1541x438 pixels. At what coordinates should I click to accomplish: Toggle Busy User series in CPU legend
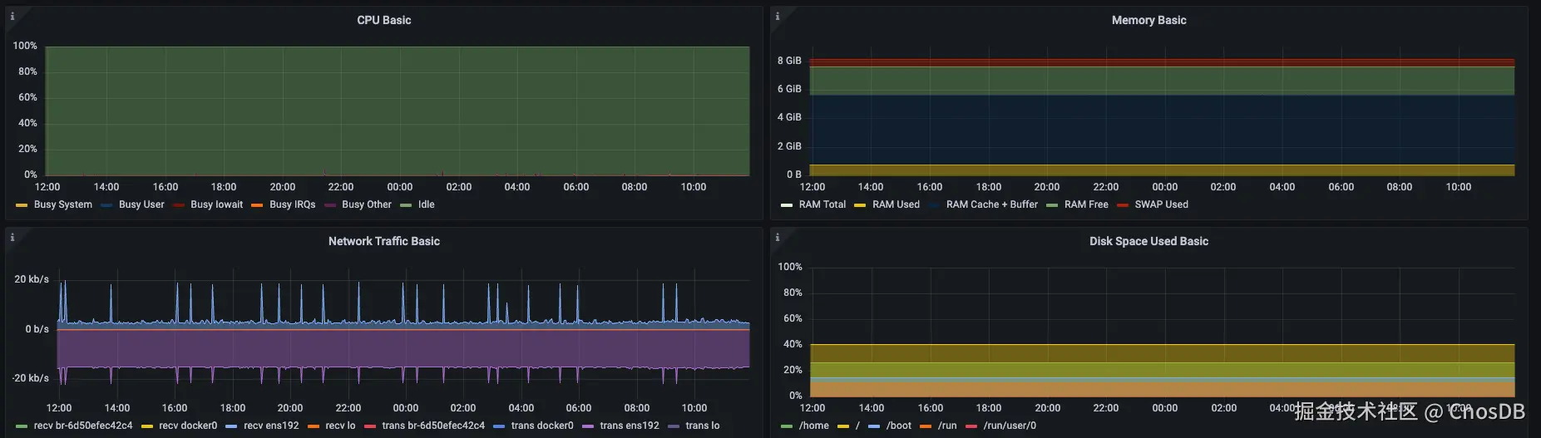point(141,204)
